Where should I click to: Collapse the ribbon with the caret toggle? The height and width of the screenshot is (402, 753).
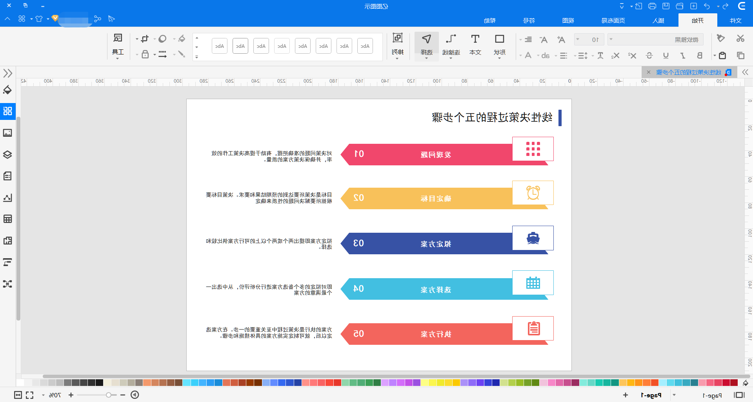coord(7,19)
